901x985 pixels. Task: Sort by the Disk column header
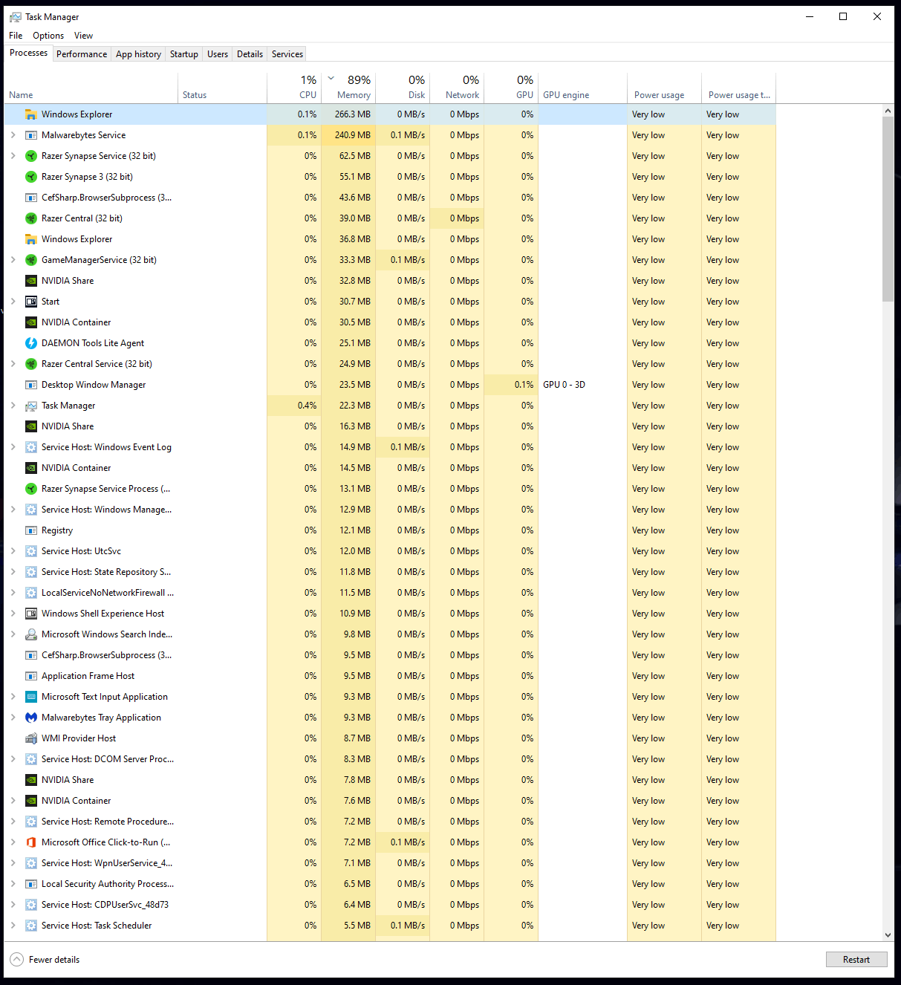tap(403, 88)
